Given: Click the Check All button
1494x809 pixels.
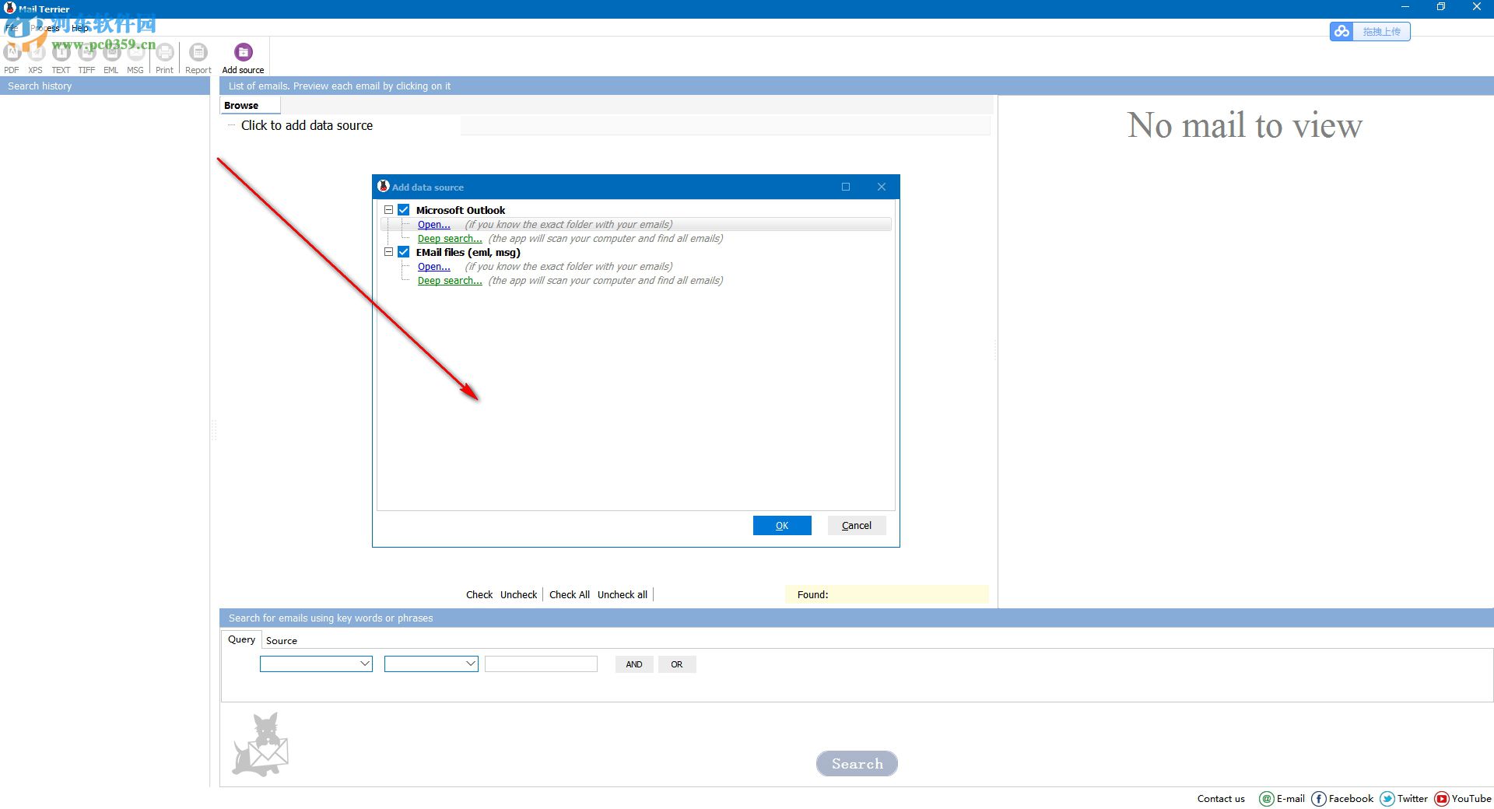Looking at the screenshot, I should point(570,595).
